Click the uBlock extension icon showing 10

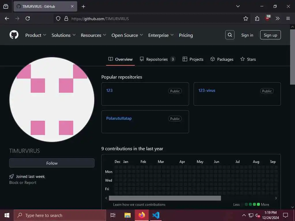coord(268,18)
